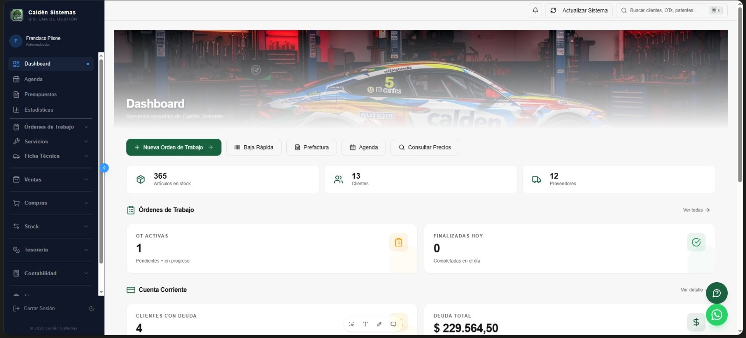The width and height of the screenshot is (746, 338).
Task: Click the Cuenta Corriente card icon
Action: pos(131,290)
